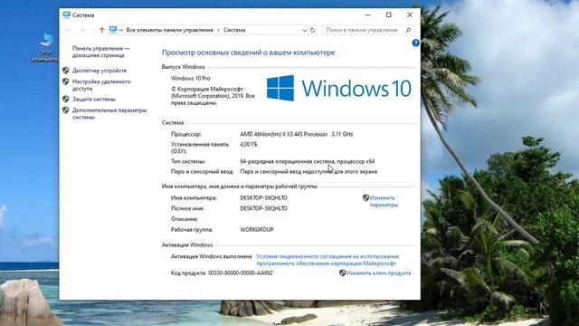Click the AMD Athlon processor value
Screen dimensions: 579x326
[x=296, y=134]
